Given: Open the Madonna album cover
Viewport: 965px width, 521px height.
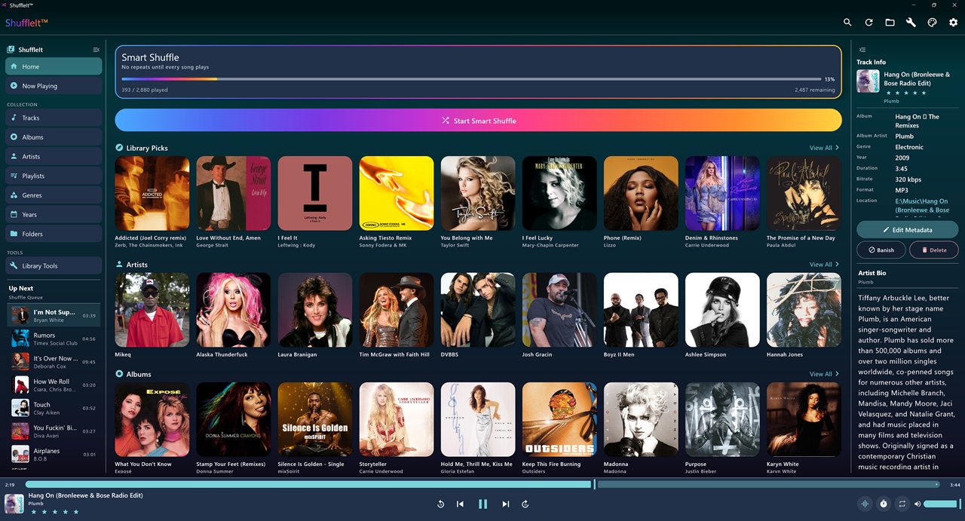Looking at the screenshot, I should click(641, 419).
